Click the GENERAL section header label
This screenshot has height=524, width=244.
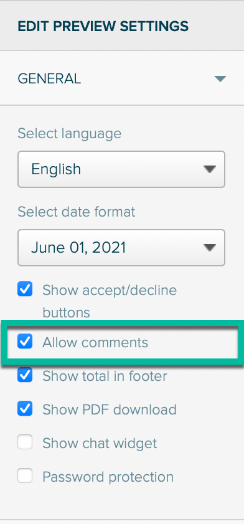[x=49, y=79]
